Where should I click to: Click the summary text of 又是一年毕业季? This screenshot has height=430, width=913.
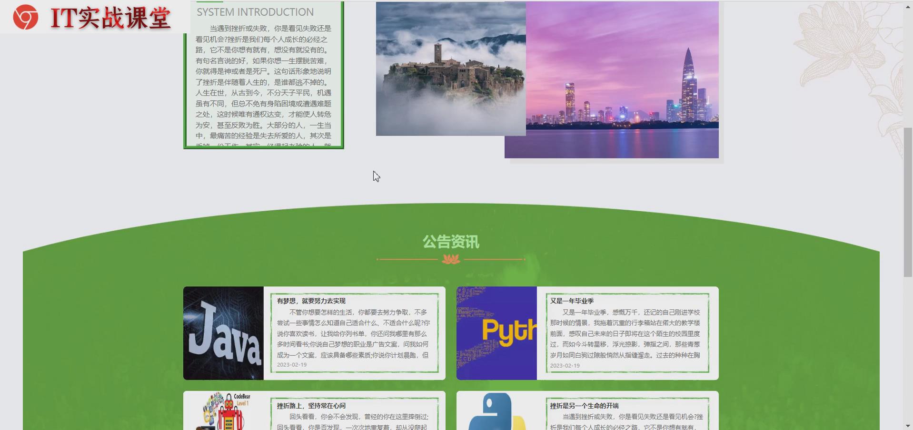pos(625,333)
